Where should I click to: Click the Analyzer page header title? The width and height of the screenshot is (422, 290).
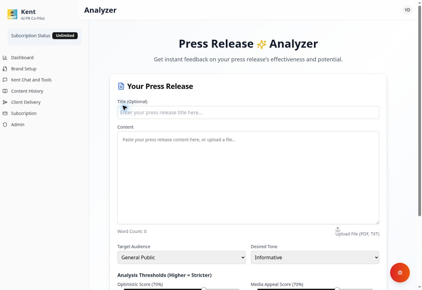(x=100, y=10)
